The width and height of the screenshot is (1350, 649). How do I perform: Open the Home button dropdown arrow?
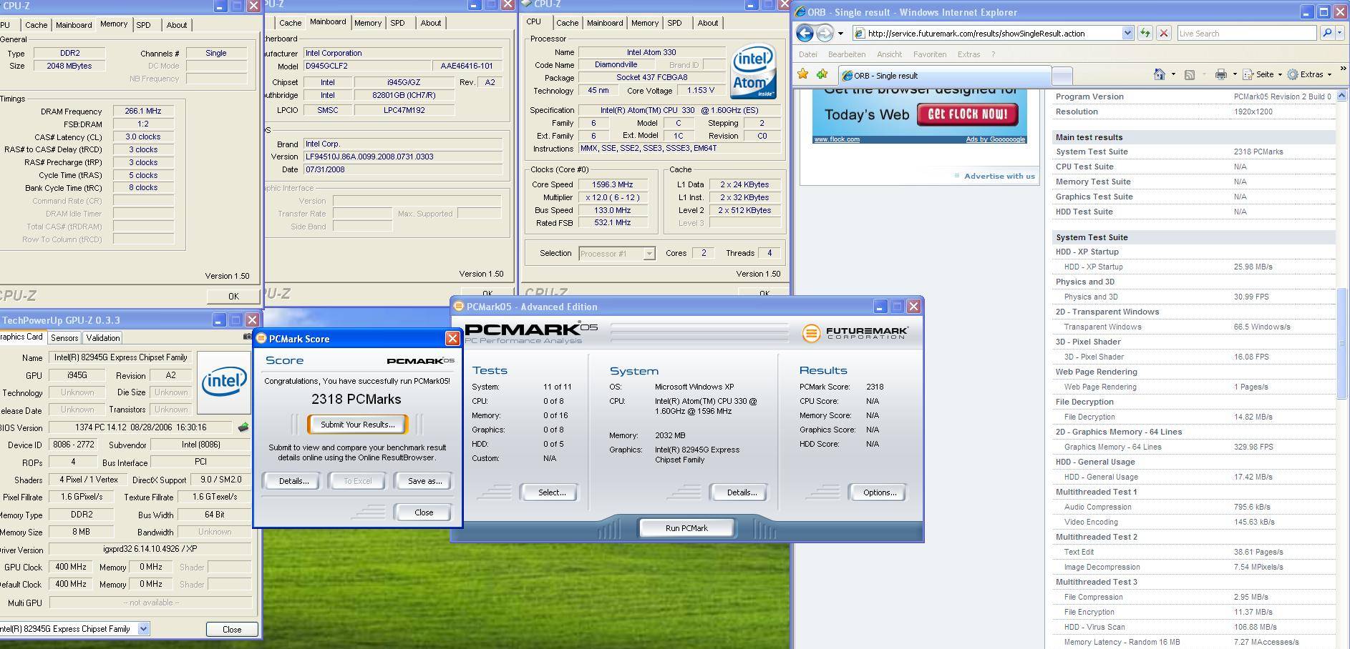[x=1173, y=74]
